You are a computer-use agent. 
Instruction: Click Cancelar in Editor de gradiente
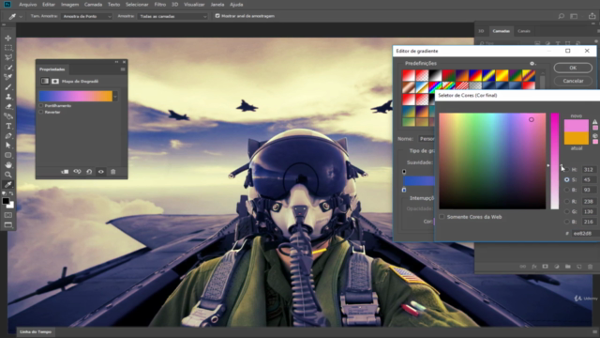click(x=573, y=81)
